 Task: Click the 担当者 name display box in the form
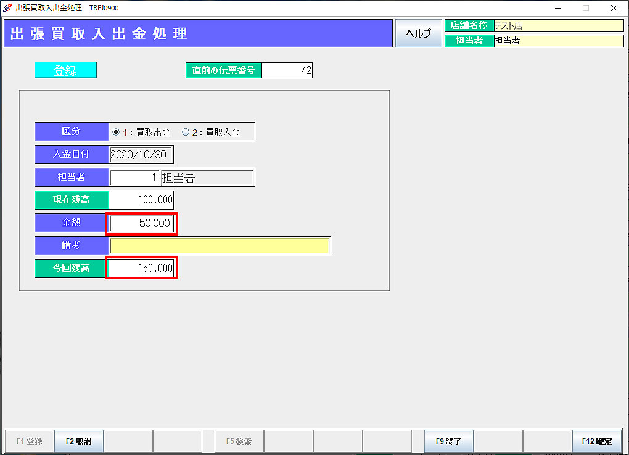point(207,178)
